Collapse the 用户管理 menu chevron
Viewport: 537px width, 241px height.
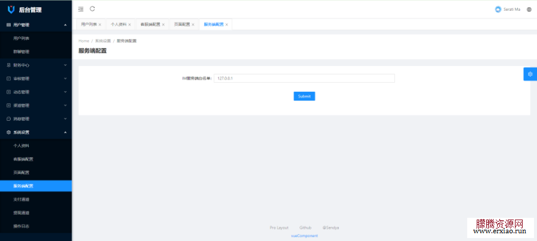[x=65, y=25]
